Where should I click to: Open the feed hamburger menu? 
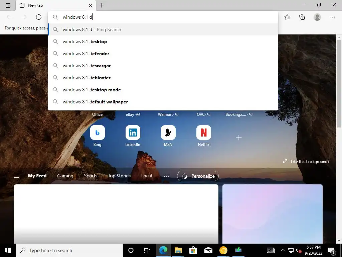click(17, 176)
